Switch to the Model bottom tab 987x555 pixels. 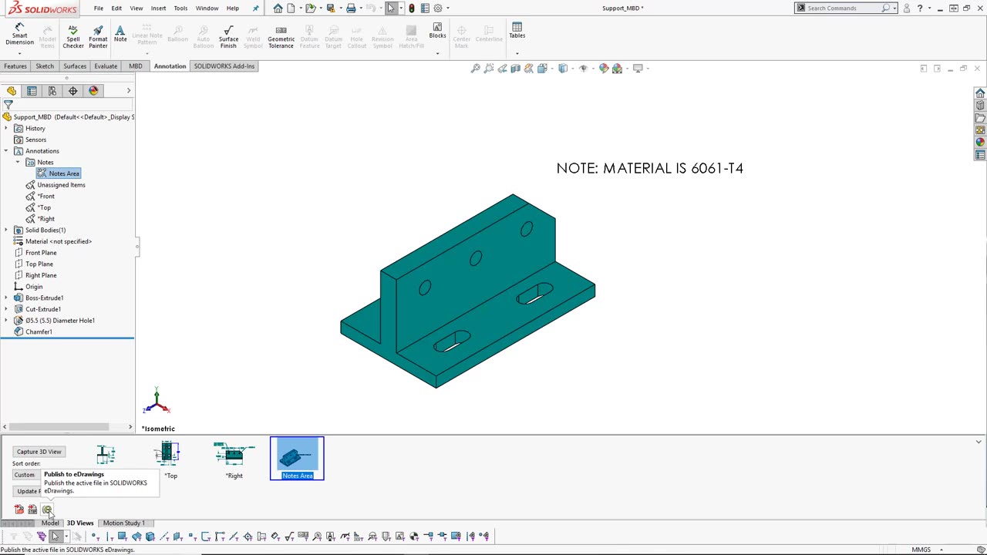click(50, 523)
